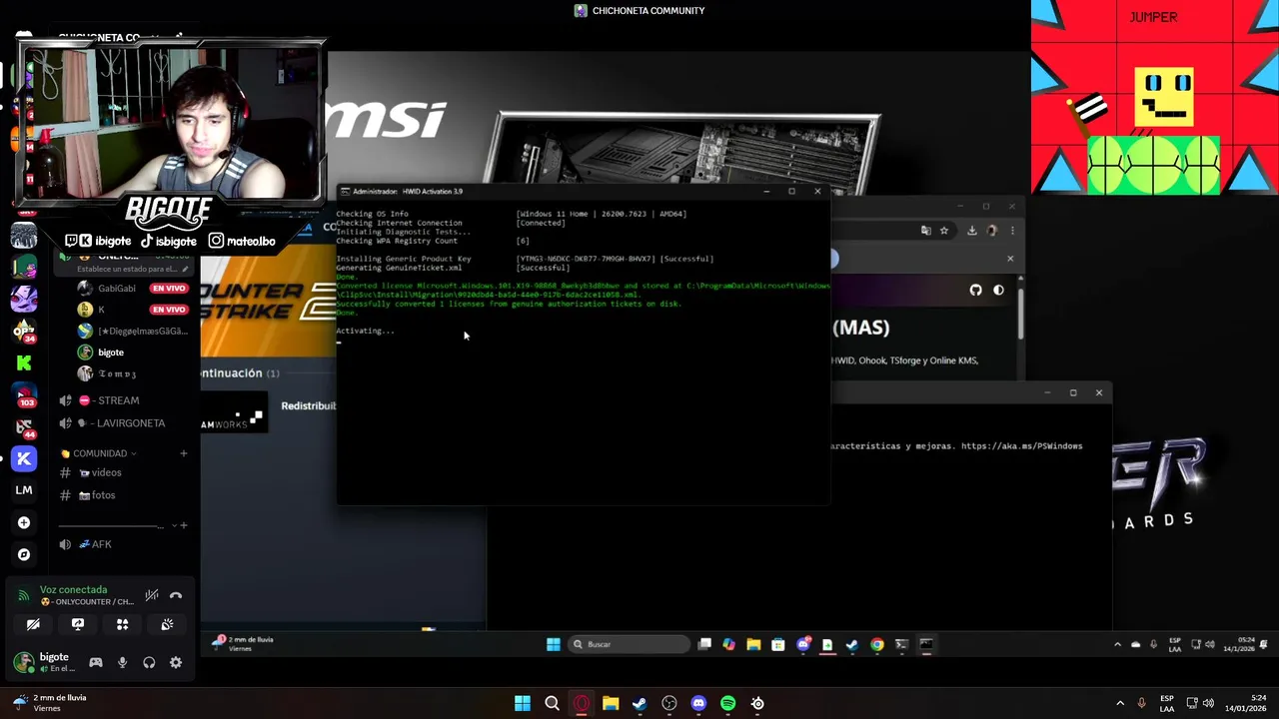Open Chrome downloads icon
Image resolution: width=1279 pixels, height=719 pixels.
point(971,231)
